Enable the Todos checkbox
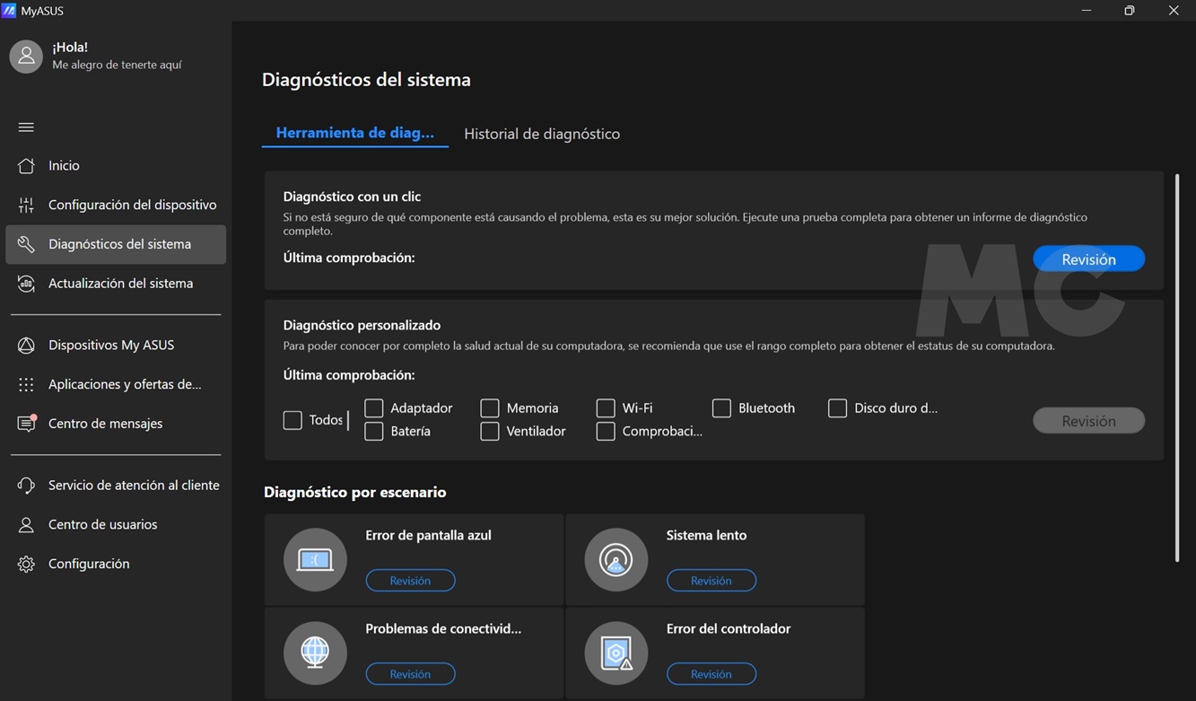This screenshot has width=1196, height=701. 292,420
